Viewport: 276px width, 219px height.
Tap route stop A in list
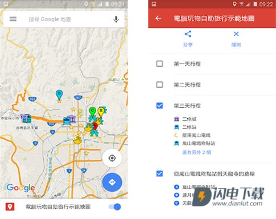176,187
